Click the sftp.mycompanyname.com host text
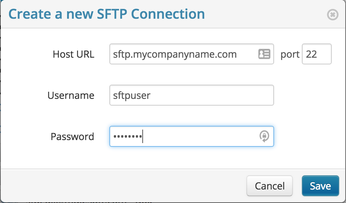 click(175, 54)
